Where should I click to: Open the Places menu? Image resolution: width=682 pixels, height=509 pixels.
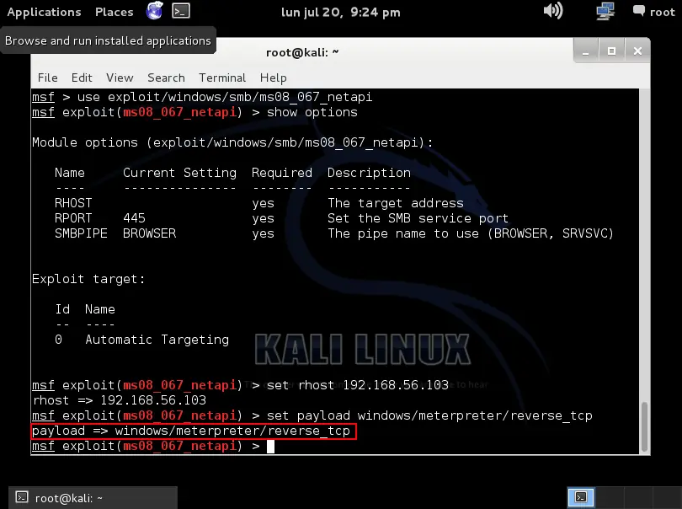[x=114, y=12]
